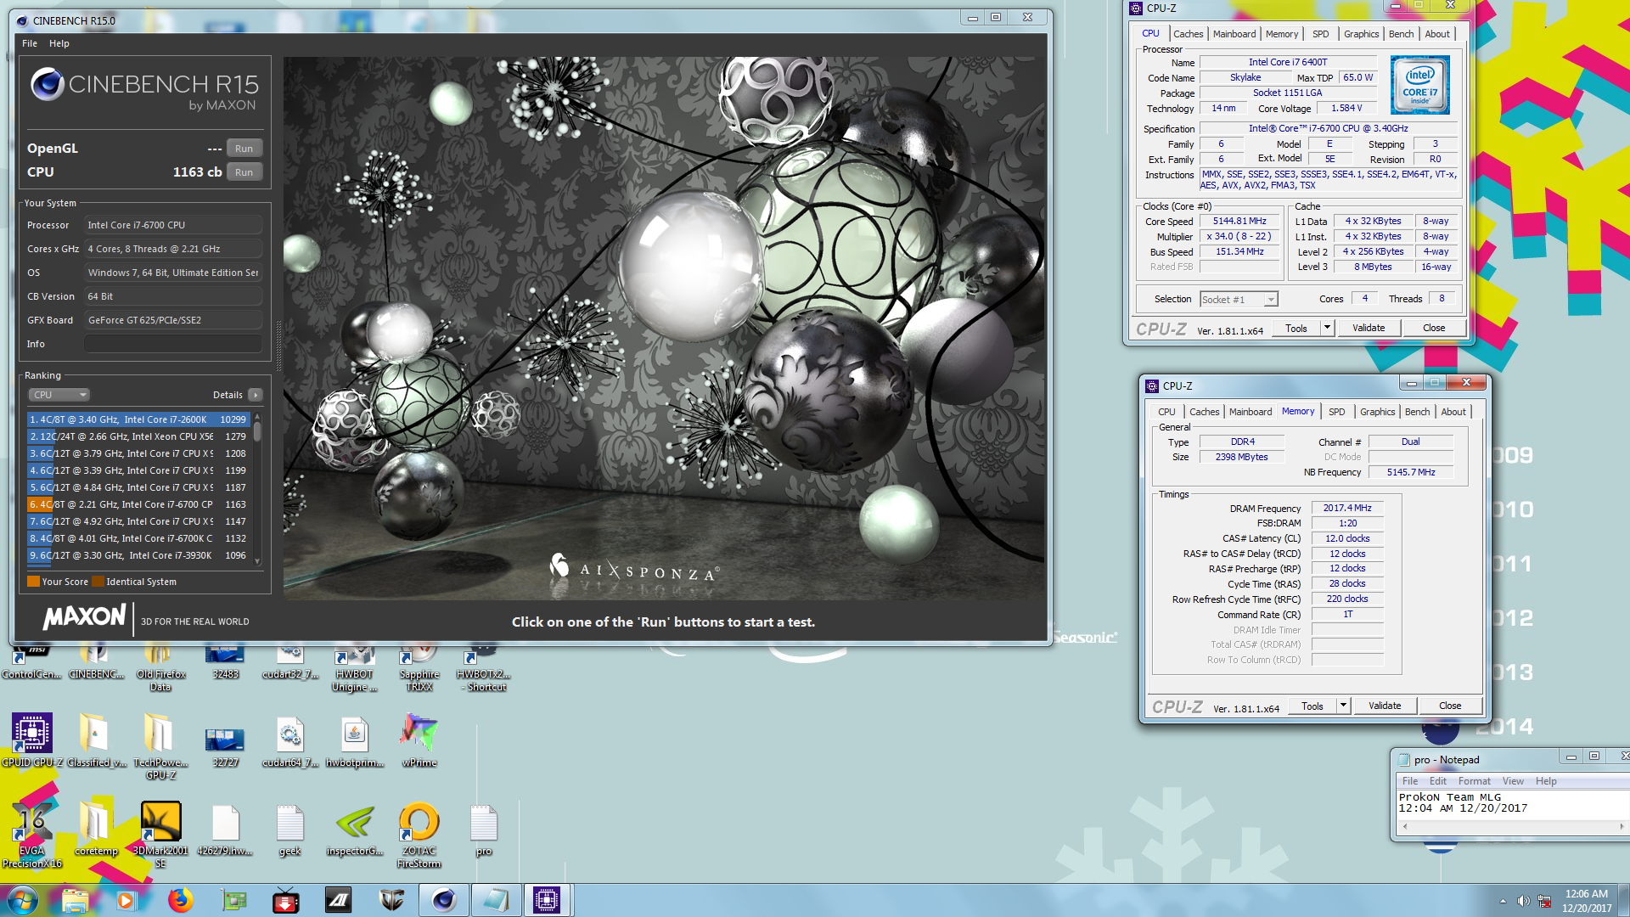Image resolution: width=1630 pixels, height=917 pixels.
Task: Switch to CPU-Z taskbar icon
Action: tap(547, 900)
